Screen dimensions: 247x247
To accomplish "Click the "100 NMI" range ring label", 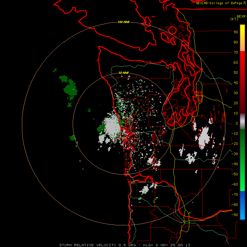I will pyautogui.click(x=123, y=22).
